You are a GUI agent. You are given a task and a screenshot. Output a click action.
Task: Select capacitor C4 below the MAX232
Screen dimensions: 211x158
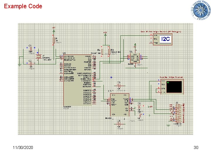point(119,124)
